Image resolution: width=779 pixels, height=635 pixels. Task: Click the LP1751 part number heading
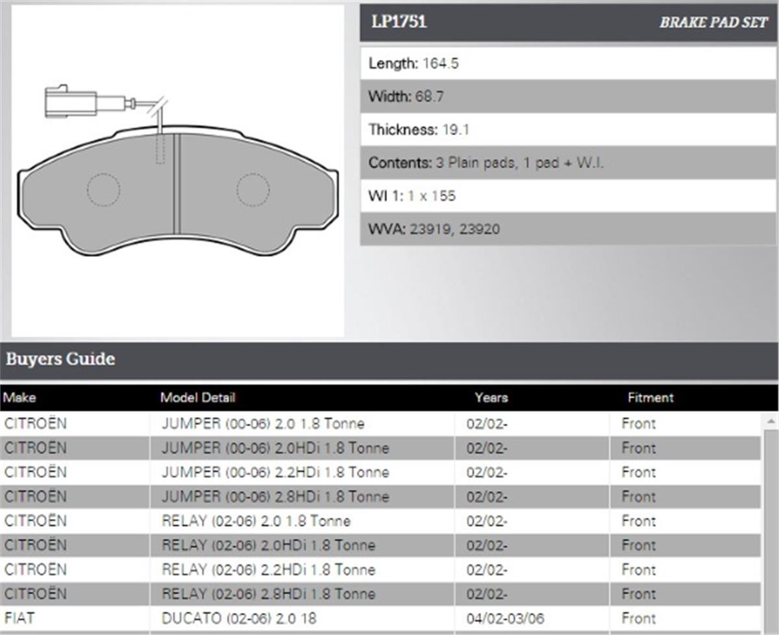click(x=399, y=22)
